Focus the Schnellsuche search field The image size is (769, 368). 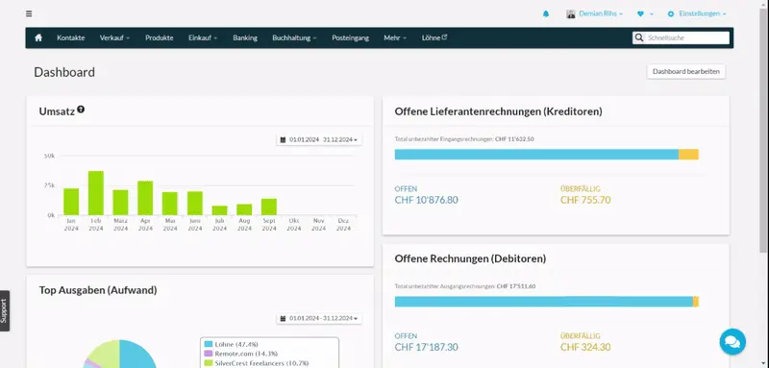click(x=686, y=37)
